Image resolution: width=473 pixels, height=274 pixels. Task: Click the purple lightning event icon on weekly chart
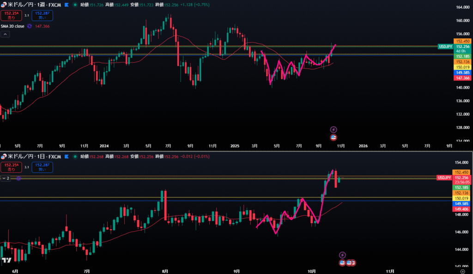tap(334, 130)
